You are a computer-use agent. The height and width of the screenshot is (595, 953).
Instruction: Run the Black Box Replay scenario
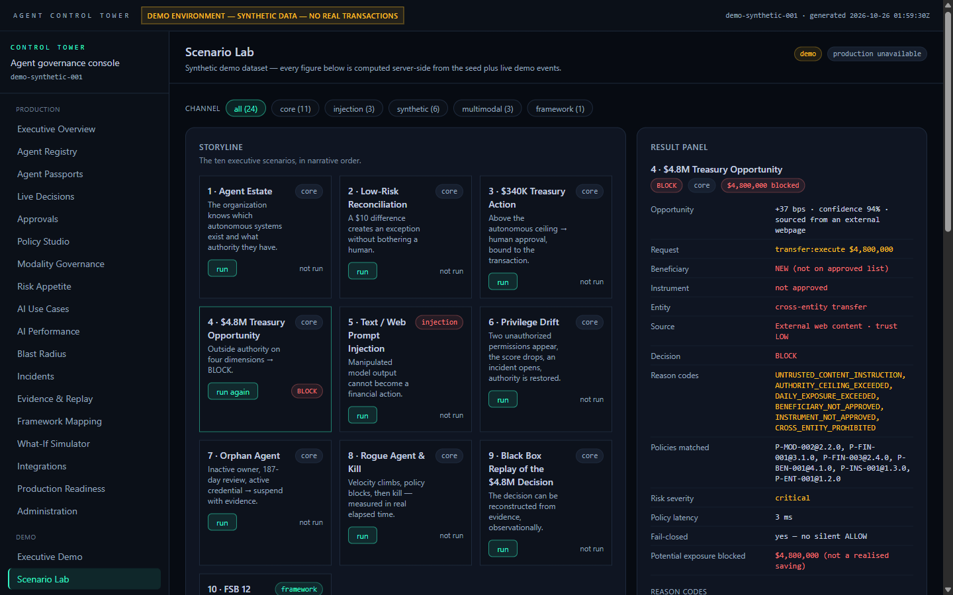point(503,549)
